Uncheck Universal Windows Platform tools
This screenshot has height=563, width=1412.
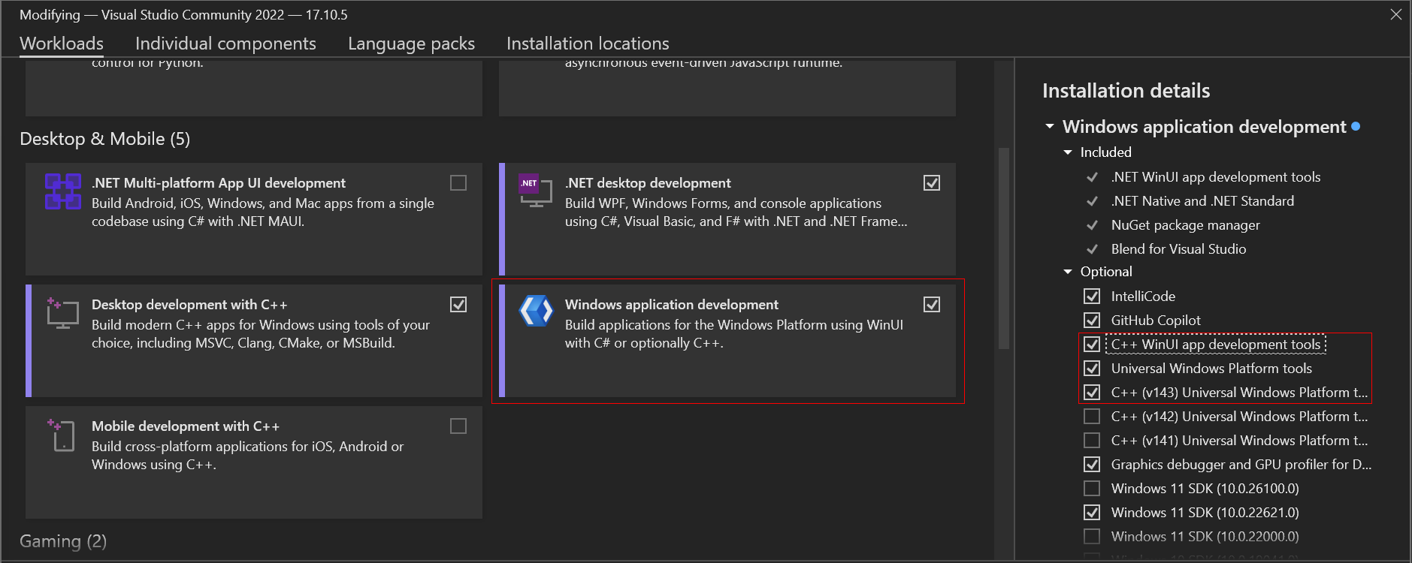click(1092, 369)
